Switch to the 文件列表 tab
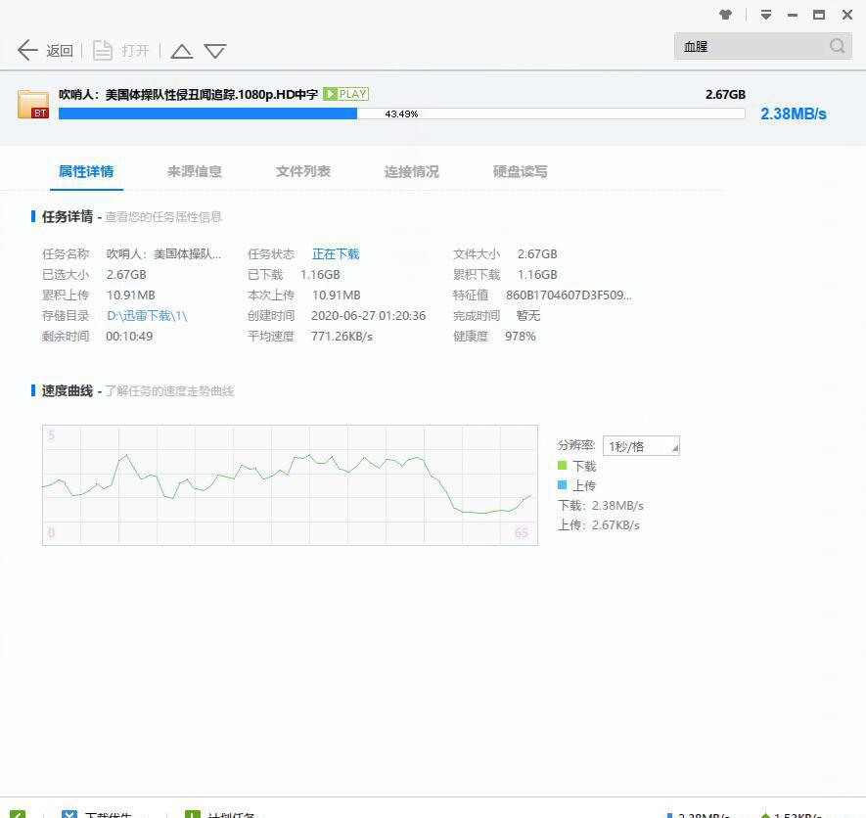866x818 pixels. (x=303, y=172)
